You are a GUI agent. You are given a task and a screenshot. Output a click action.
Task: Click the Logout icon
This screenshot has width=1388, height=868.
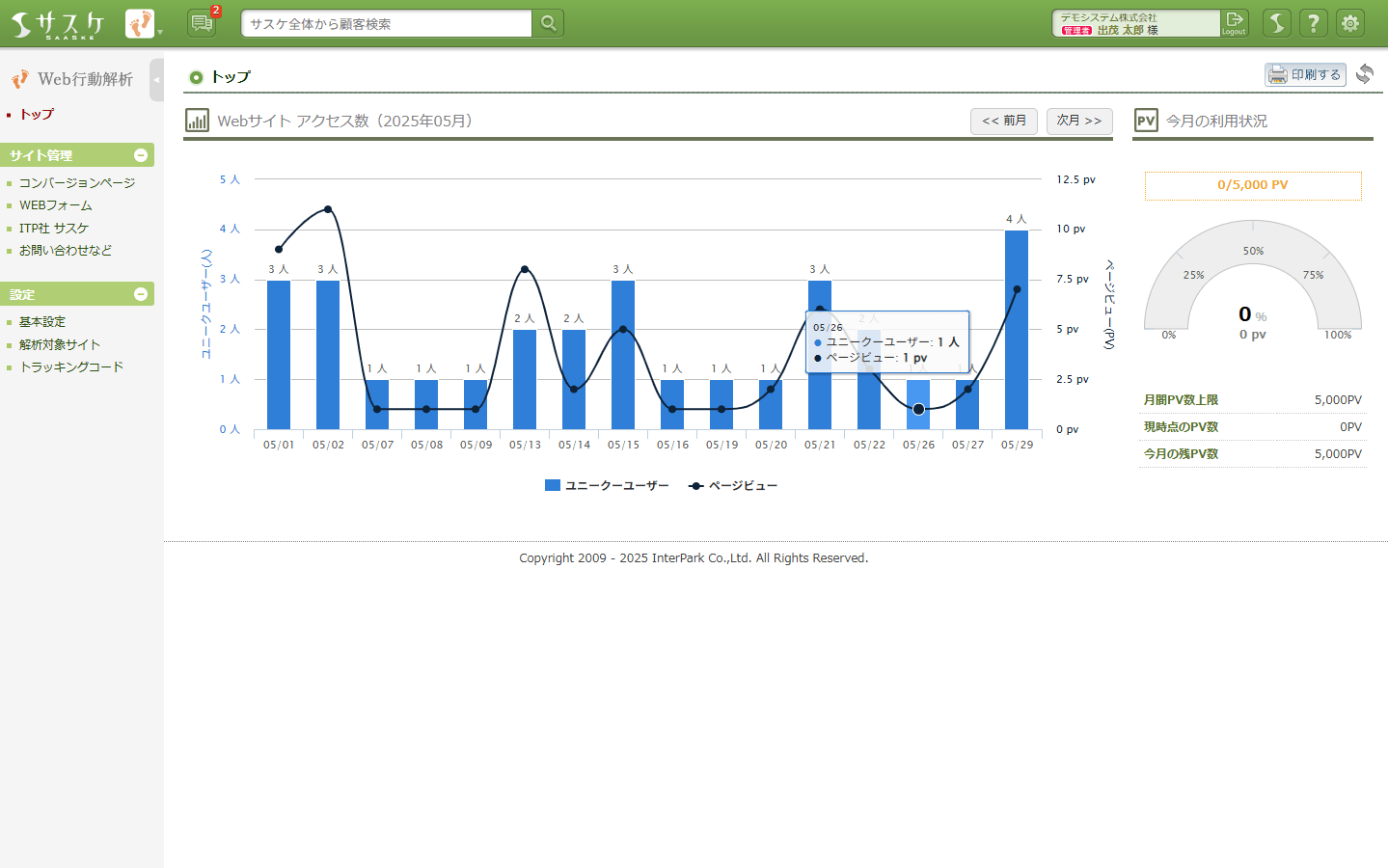pyautogui.click(x=1234, y=23)
